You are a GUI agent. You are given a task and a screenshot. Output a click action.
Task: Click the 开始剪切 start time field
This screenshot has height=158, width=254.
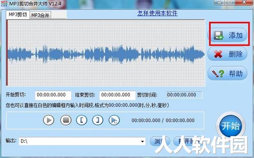click(x=53, y=95)
